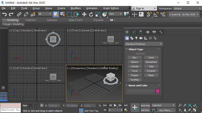Viewport: 202px width, 113px height.
Task: Click the current frame number field
Action: (114, 110)
